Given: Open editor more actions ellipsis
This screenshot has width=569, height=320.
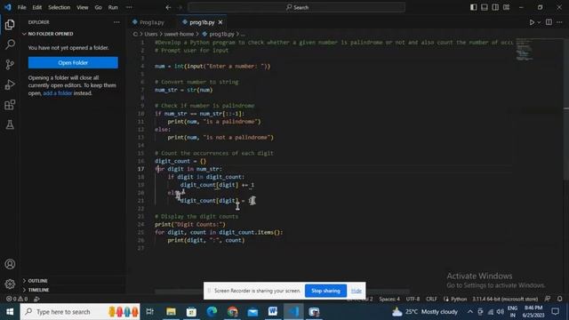Looking at the screenshot, I should [559, 22].
